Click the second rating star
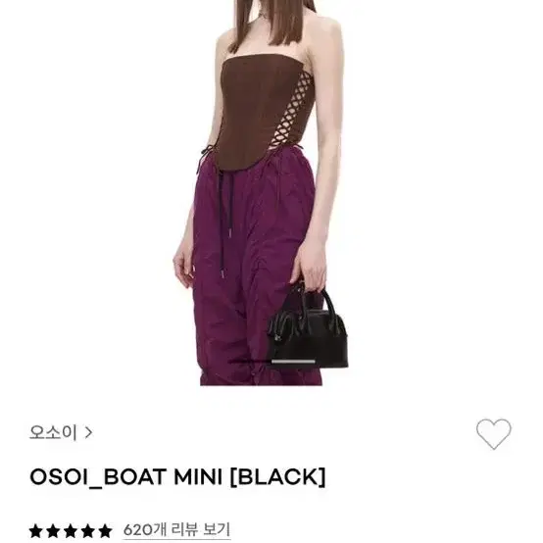The height and width of the screenshot is (543, 543). [53, 531]
